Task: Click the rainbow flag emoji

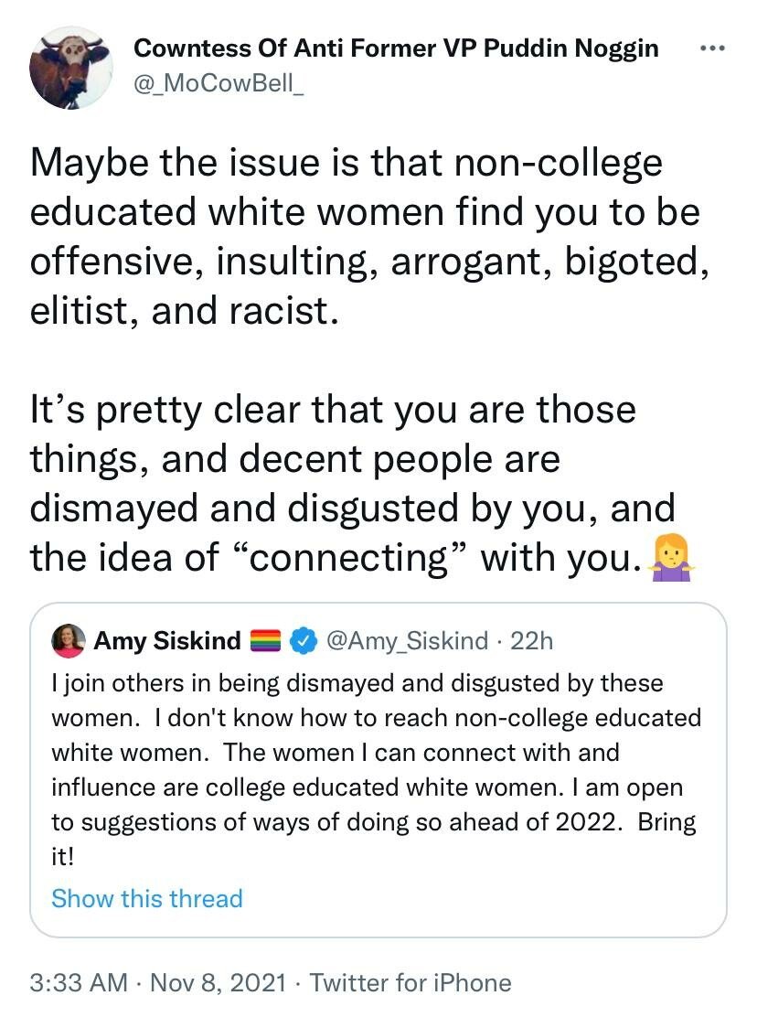Action: pyautogui.click(x=264, y=641)
